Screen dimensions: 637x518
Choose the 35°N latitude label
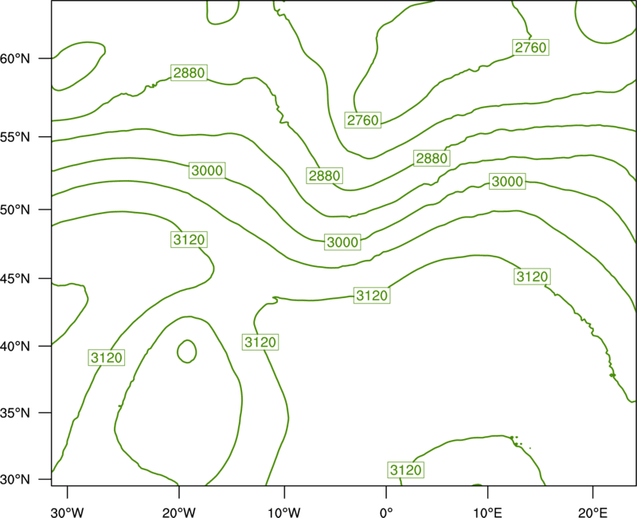coord(15,413)
